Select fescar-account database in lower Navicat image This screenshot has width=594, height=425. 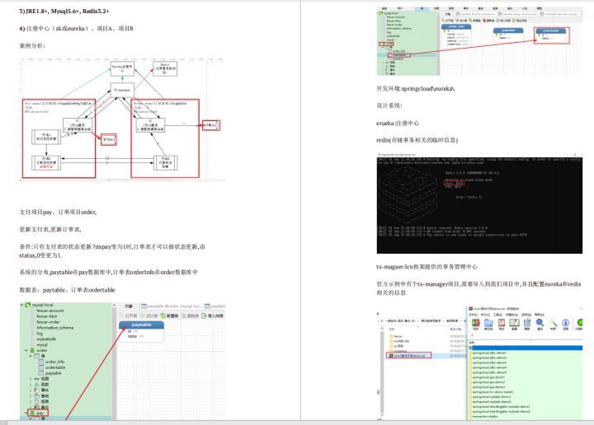tap(50, 311)
